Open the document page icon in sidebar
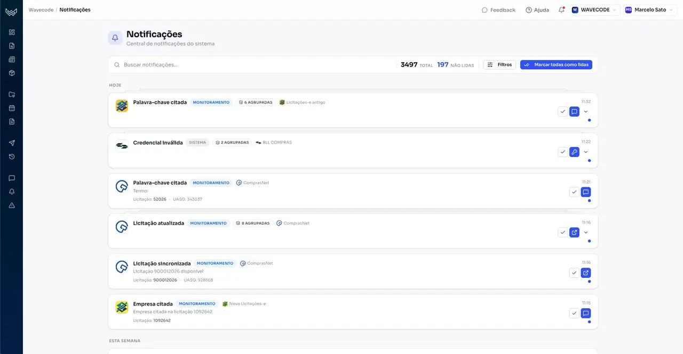The height and width of the screenshot is (354, 683). point(12,121)
